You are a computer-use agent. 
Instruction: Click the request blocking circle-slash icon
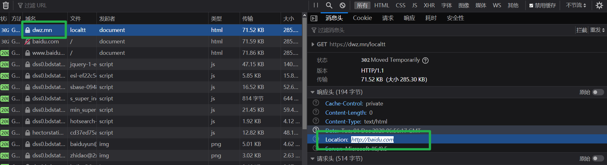click(342, 5)
